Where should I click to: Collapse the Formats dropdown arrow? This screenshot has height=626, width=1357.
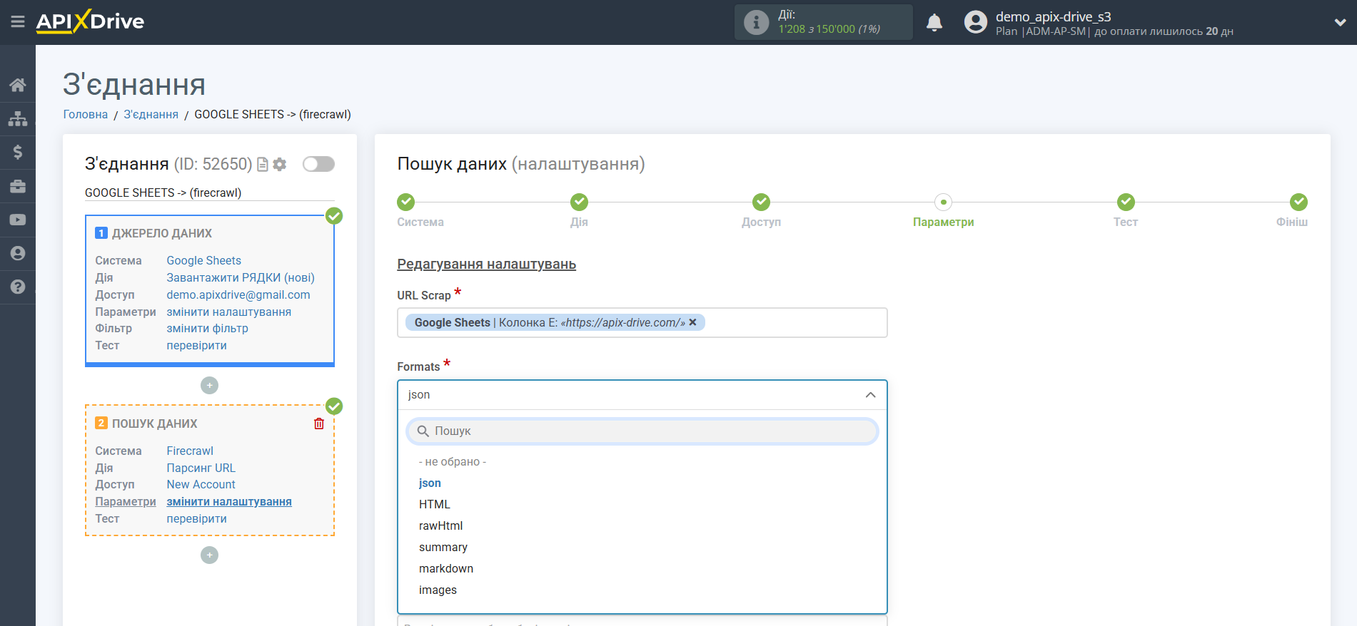pos(870,395)
